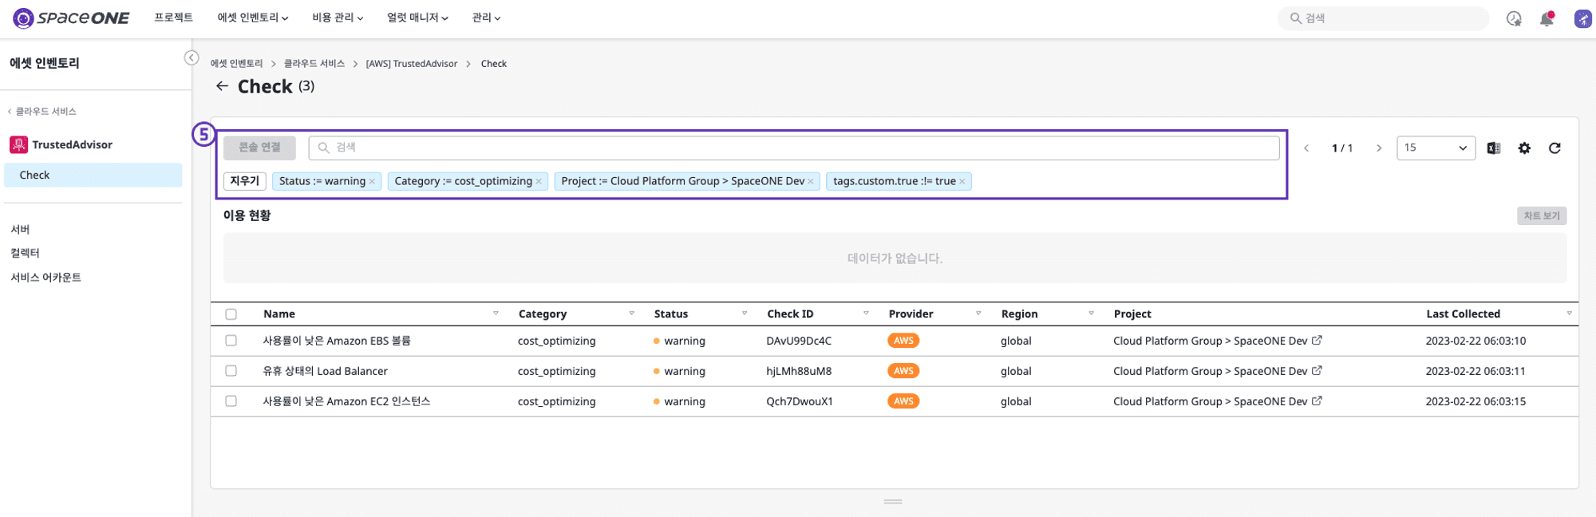Toggle the select-all header checkbox
This screenshot has height=517, width=1596.
click(x=231, y=314)
